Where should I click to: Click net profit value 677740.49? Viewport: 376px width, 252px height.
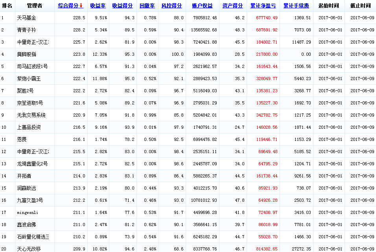[x=267, y=18]
